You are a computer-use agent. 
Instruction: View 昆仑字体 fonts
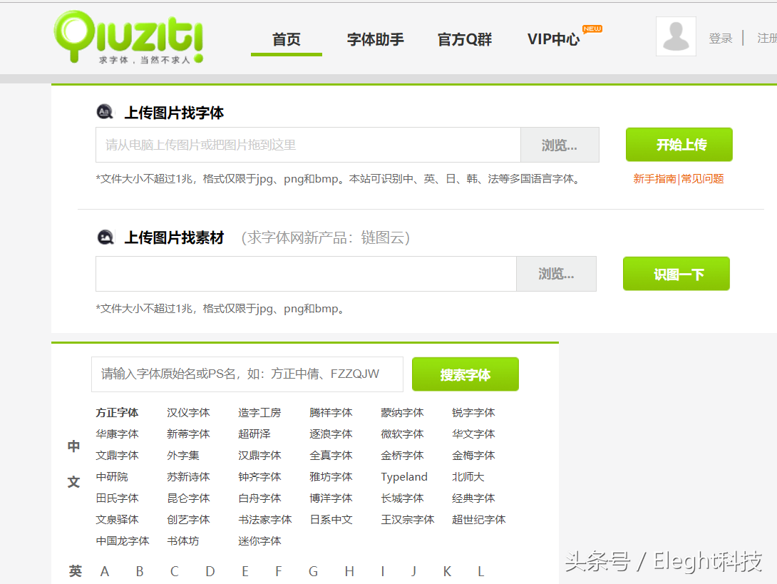(x=188, y=498)
